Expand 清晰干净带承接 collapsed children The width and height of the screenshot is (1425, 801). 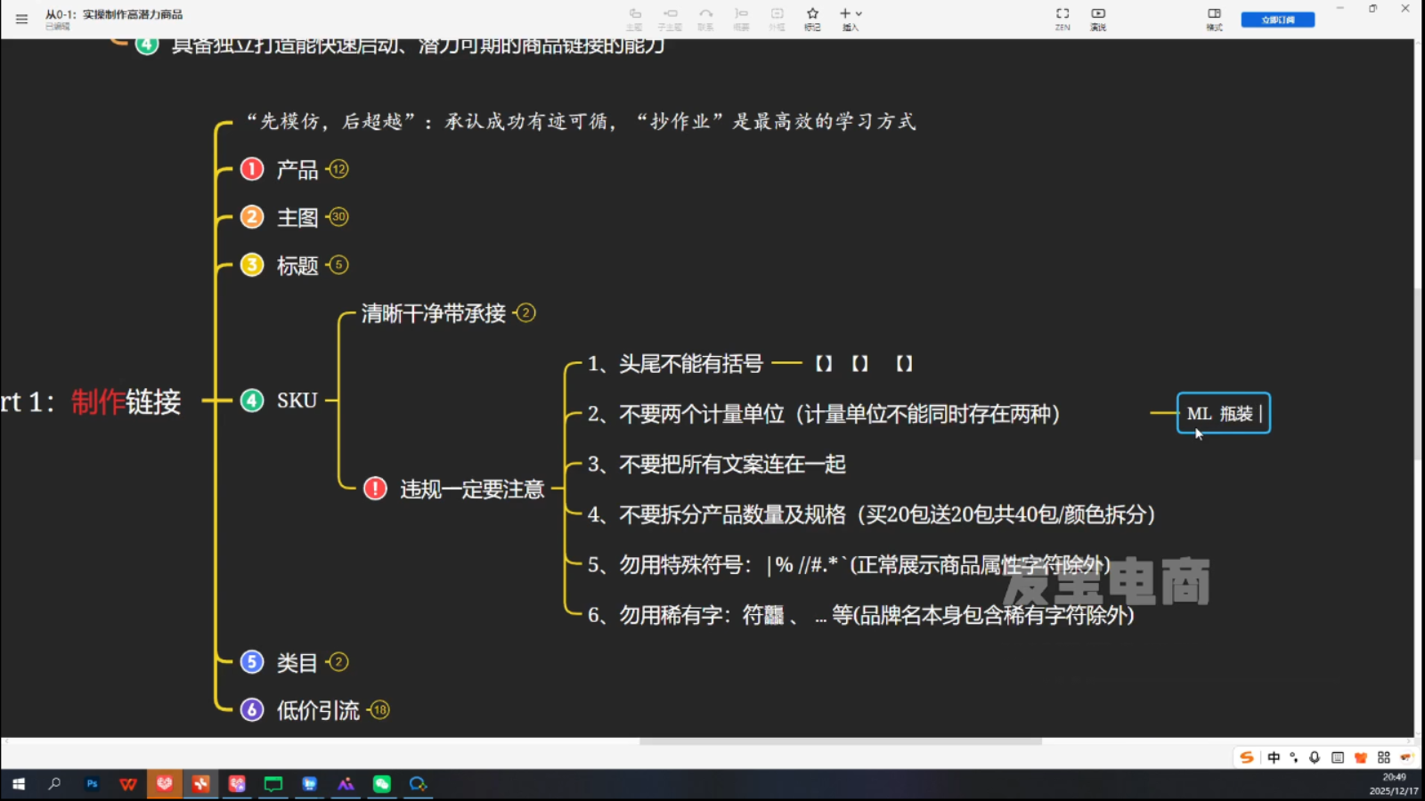(x=526, y=313)
